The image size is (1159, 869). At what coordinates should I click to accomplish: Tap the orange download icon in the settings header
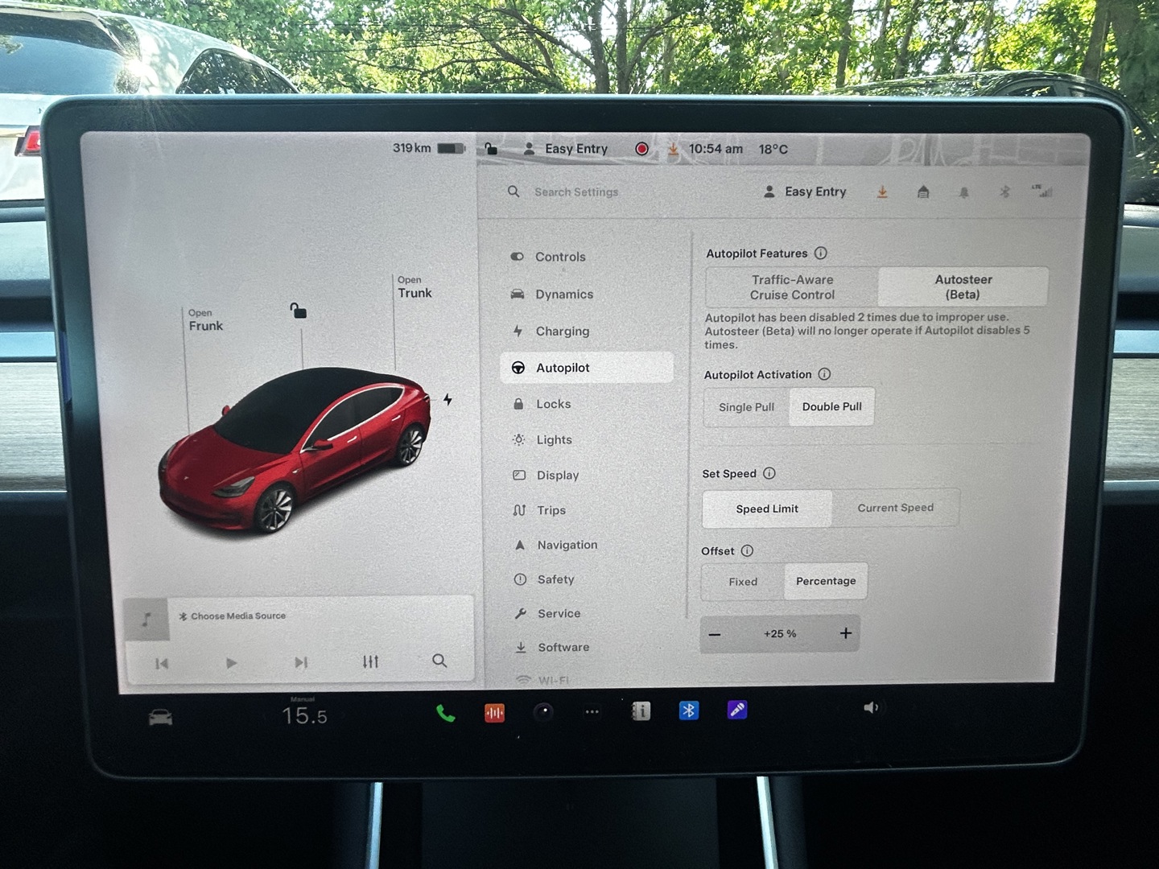pos(882,192)
